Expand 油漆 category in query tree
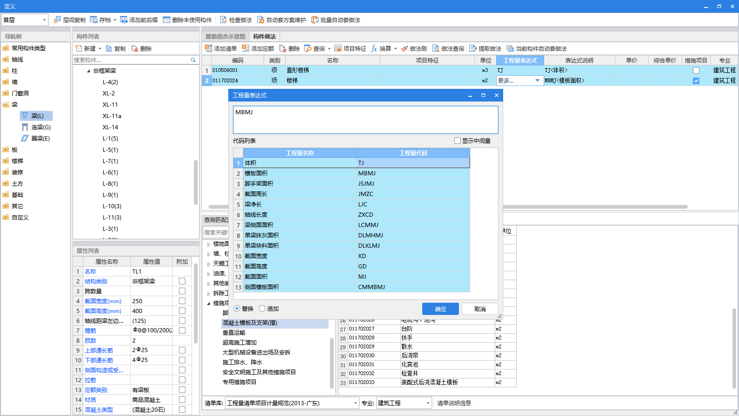 (x=209, y=274)
